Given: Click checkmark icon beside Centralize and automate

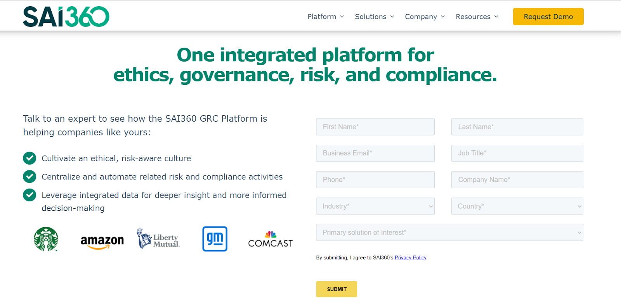Looking at the screenshot, I should 29,177.
